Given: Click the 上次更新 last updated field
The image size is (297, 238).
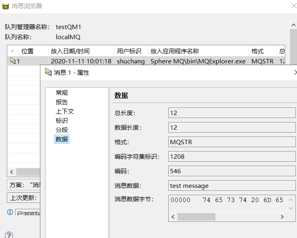Looking at the screenshot, I should [24, 198].
